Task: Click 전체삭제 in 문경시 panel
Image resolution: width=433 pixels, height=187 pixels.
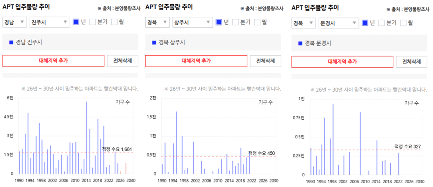Action: (x=412, y=61)
